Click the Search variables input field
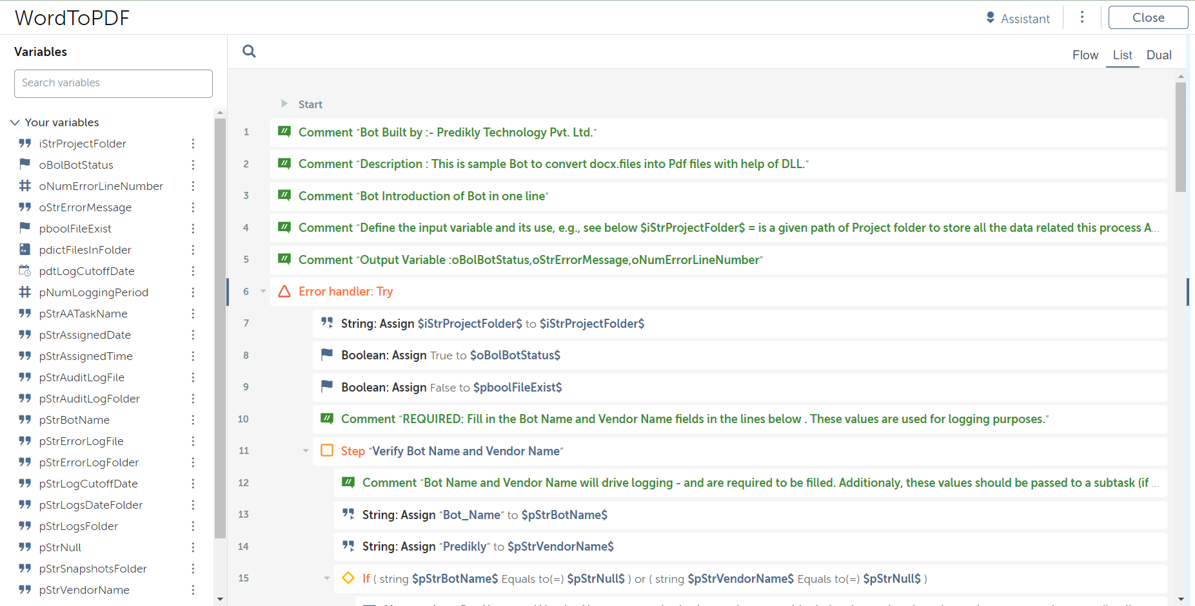 click(x=114, y=83)
